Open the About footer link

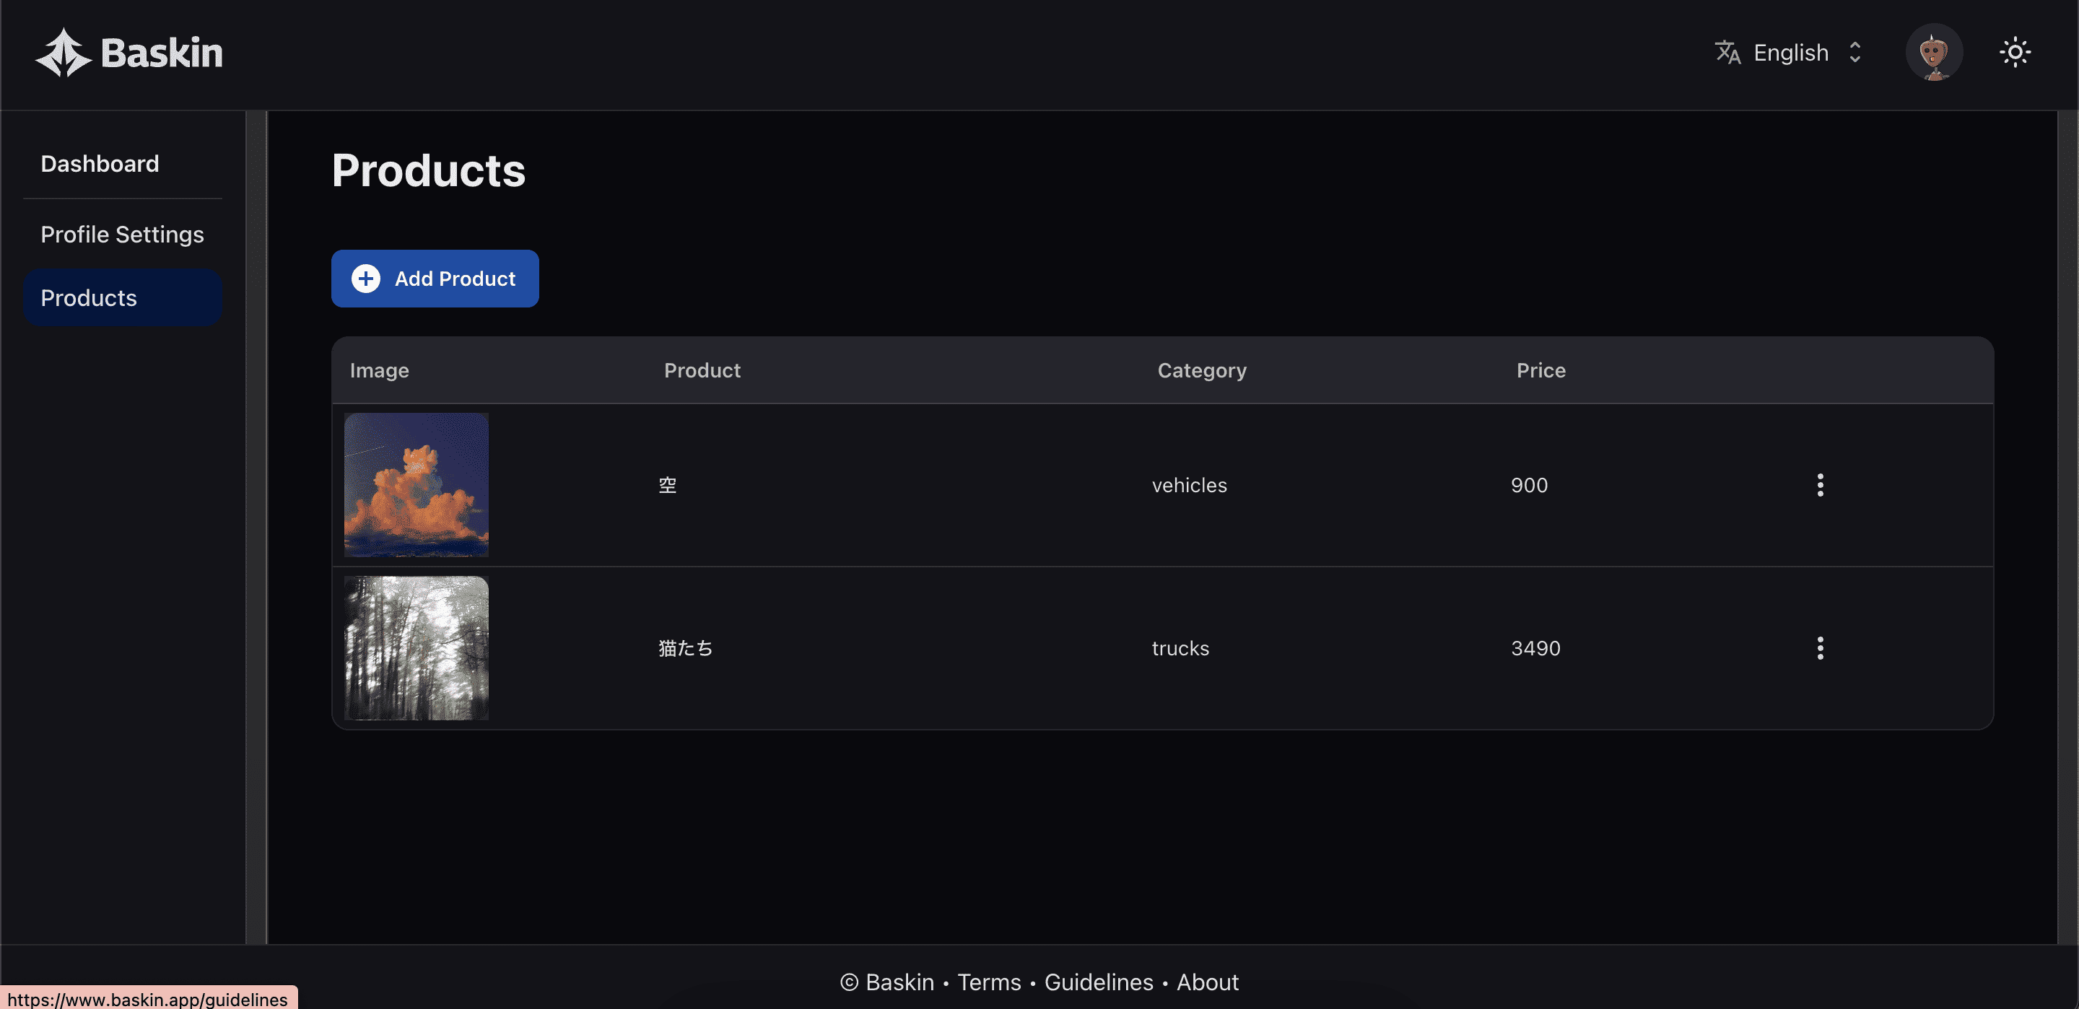point(1208,982)
